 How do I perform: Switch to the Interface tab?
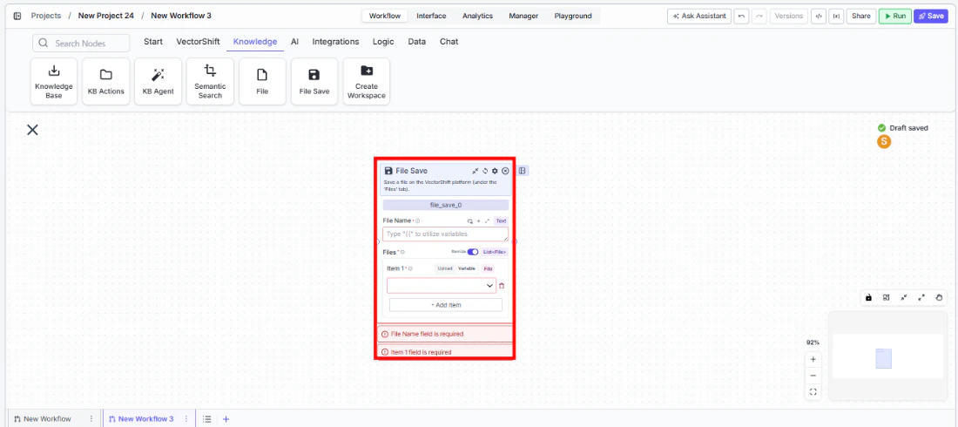pos(431,16)
